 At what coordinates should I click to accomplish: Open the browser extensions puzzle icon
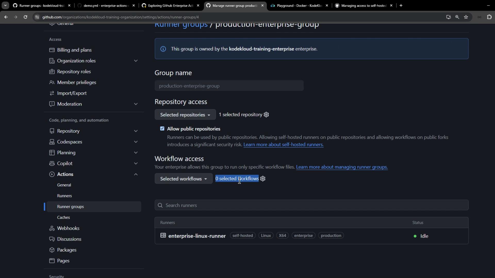tap(489, 17)
